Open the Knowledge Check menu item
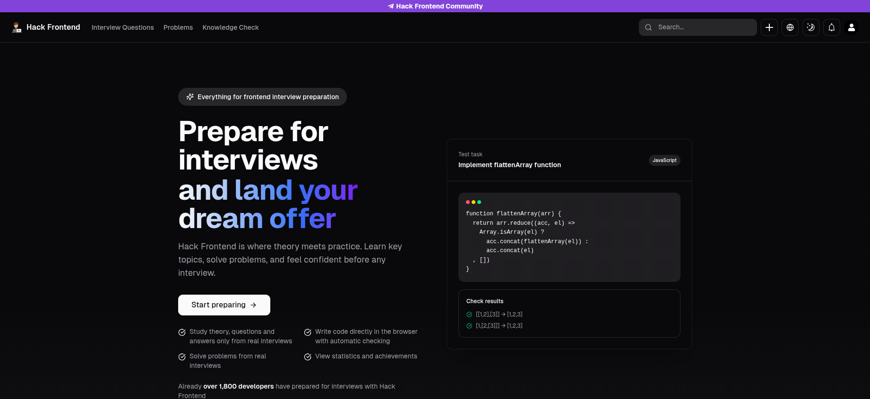Image resolution: width=870 pixels, height=399 pixels. (x=231, y=27)
